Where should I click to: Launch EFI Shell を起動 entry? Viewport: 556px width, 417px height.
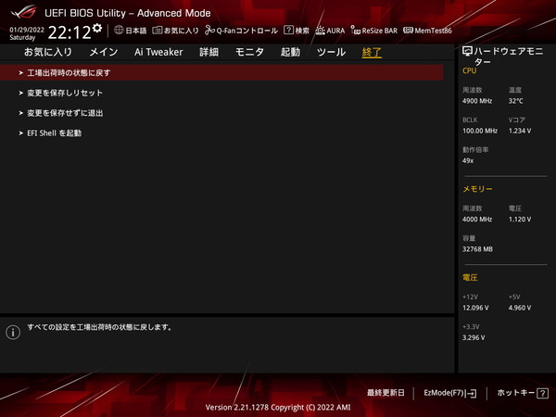click(x=54, y=133)
